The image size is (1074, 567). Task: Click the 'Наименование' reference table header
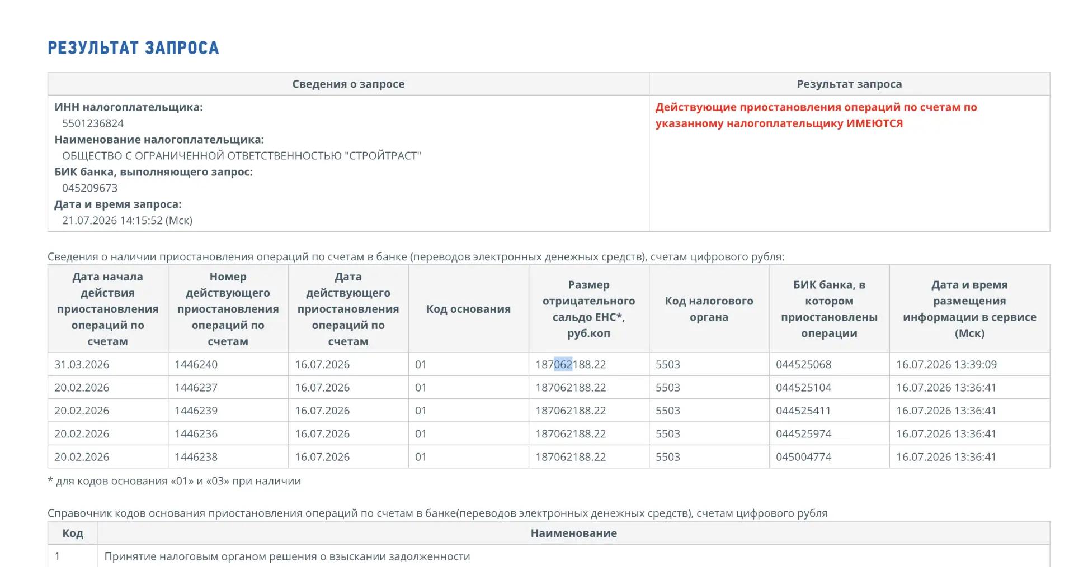pyautogui.click(x=573, y=533)
